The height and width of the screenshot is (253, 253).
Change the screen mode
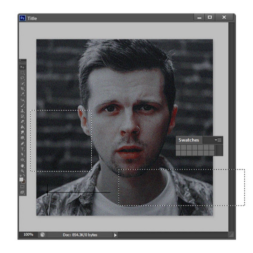click(x=22, y=192)
